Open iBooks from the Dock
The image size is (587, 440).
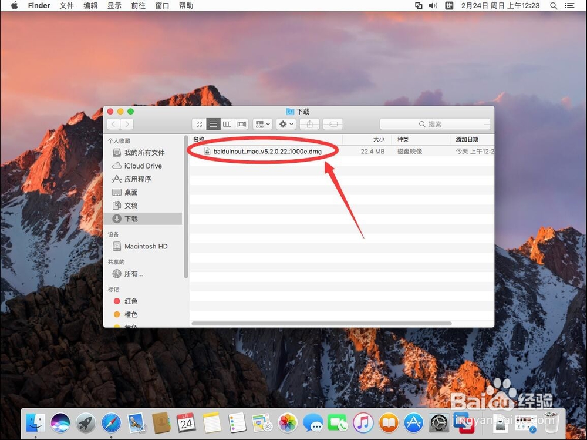(389, 423)
